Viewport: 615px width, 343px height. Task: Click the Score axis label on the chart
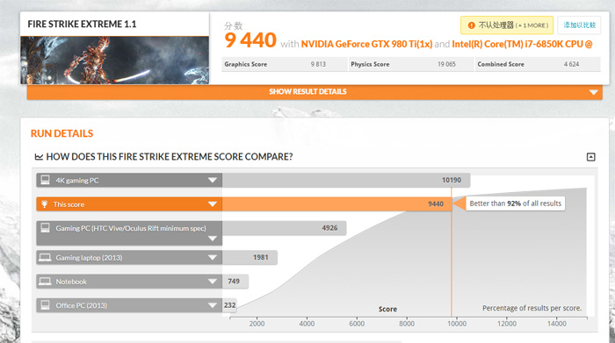pyautogui.click(x=387, y=309)
